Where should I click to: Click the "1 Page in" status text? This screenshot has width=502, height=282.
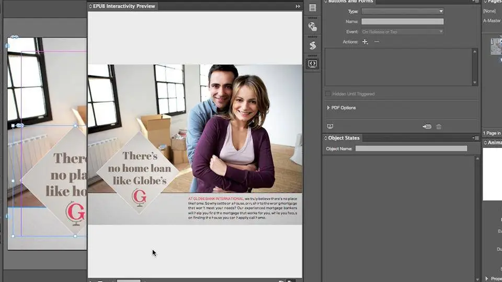(x=492, y=133)
